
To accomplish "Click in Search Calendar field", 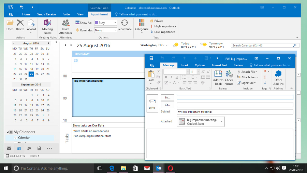I will [265, 45].
